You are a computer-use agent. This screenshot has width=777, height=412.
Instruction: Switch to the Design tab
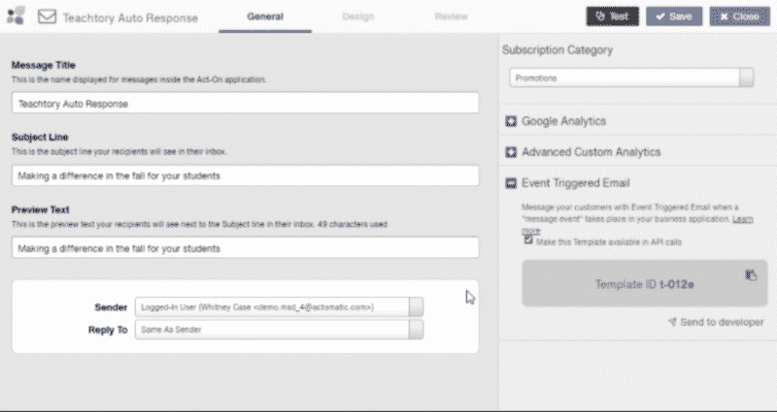coord(357,16)
